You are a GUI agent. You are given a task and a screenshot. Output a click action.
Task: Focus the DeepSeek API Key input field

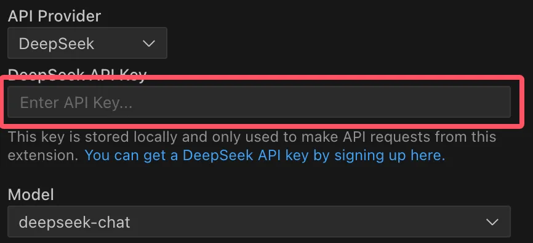point(259,102)
